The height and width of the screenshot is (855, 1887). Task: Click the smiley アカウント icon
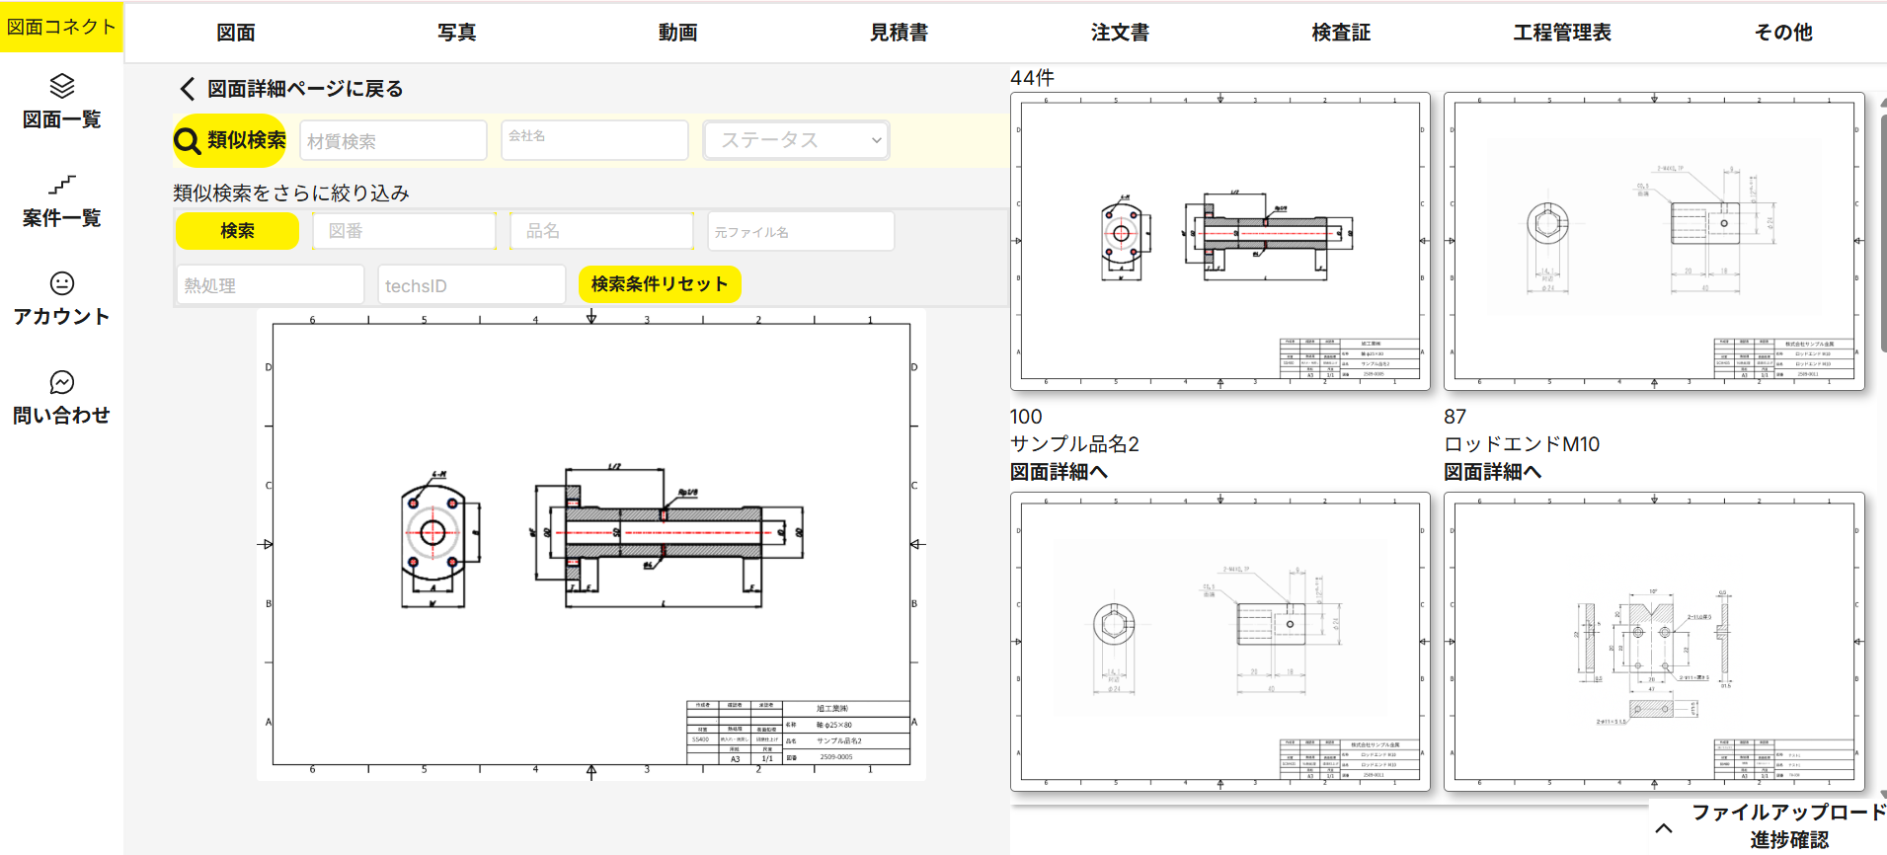click(62, 284)
